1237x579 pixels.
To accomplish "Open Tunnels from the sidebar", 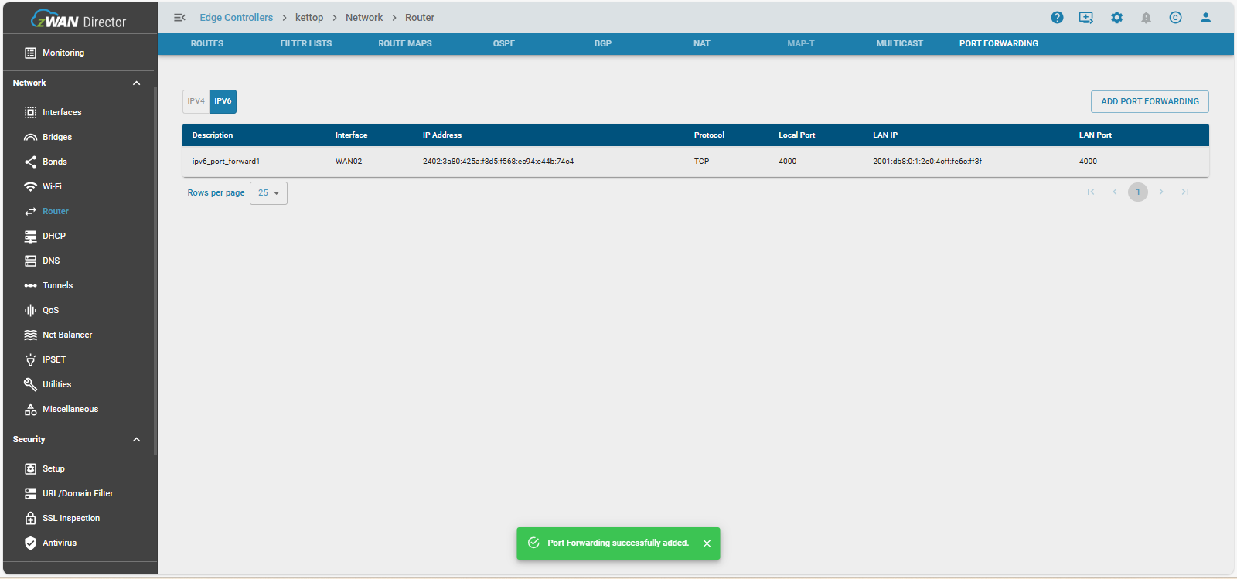I will click(57, 285).
